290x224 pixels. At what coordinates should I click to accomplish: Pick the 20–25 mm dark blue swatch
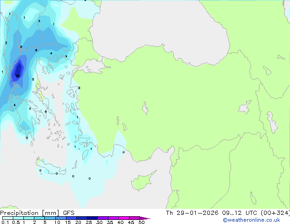(x=81, y=218)
